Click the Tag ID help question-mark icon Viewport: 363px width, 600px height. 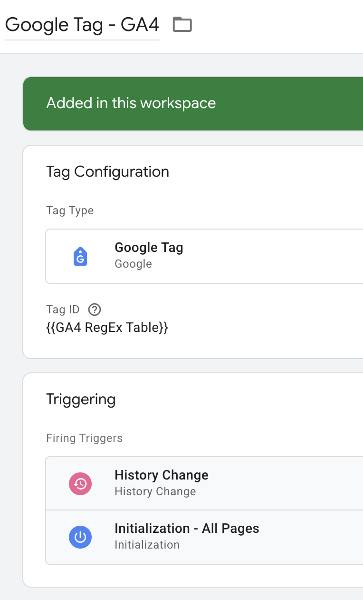tap(94, 310)
